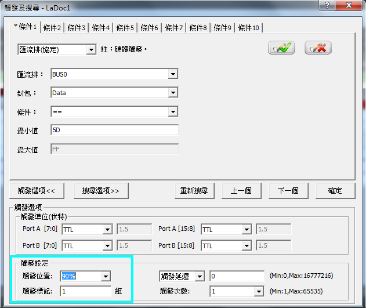Switch to the 條件10 tab
Image resolution: width=366 pixels, height=308 pixels.
click(x=249, y=28)
